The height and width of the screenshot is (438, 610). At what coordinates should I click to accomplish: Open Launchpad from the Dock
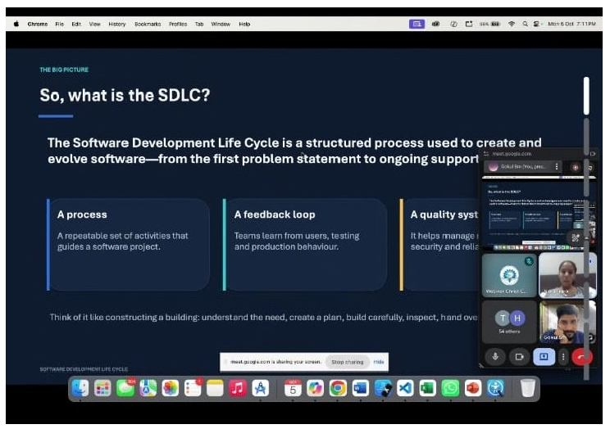[x=102, y=388]
